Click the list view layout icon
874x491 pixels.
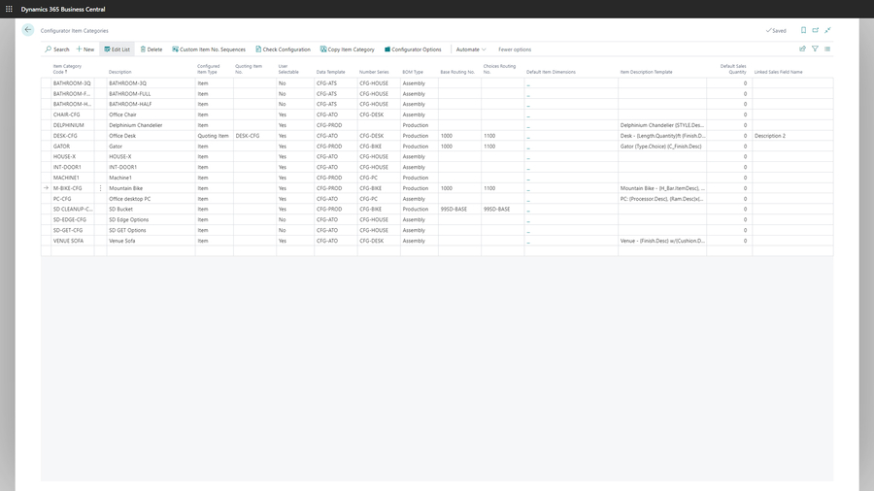click(x=827, y=49)
